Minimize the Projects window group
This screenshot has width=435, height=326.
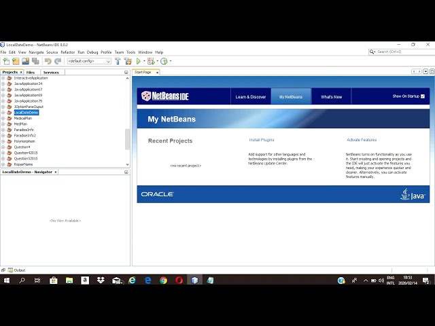click(x=126, y=73)
